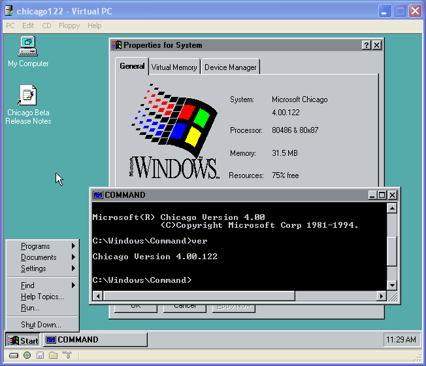Click the '31.5 MB' memory value

coord(285,153)
